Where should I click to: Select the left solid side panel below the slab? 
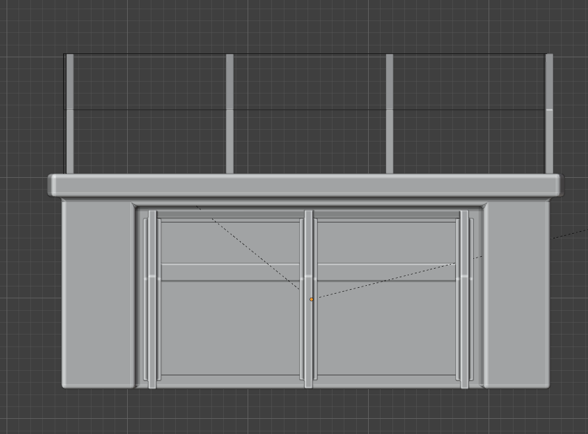coord(98,294)
